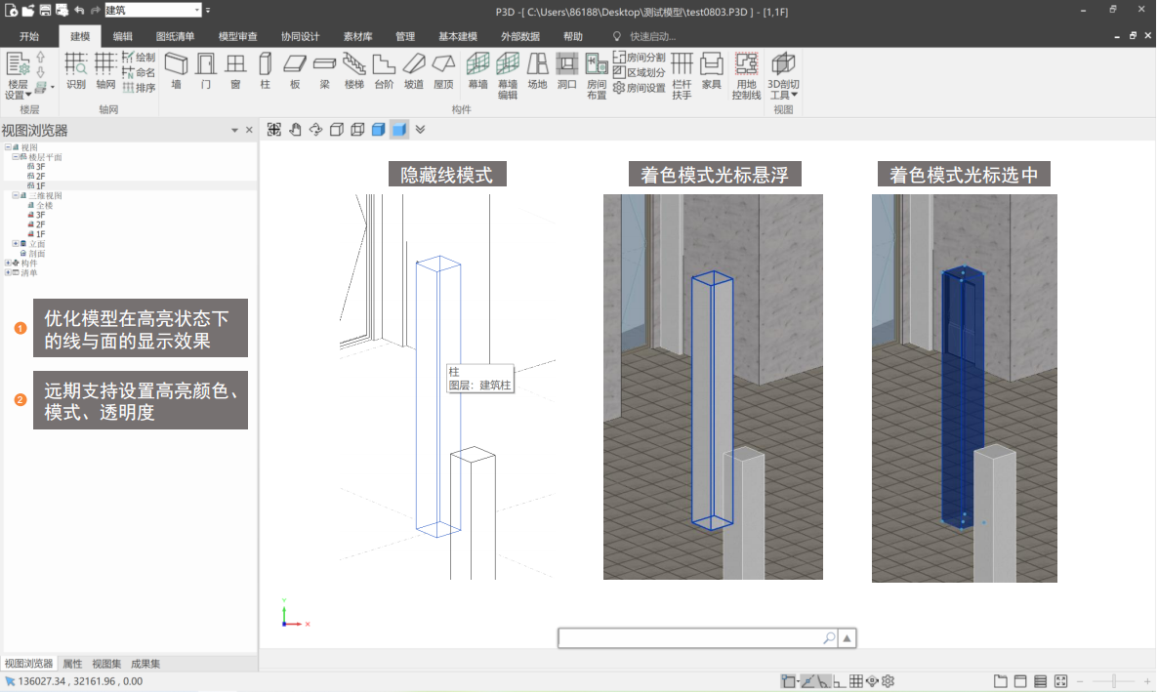
Task: Select the 门 (door) tool
Action: [206, 71]
